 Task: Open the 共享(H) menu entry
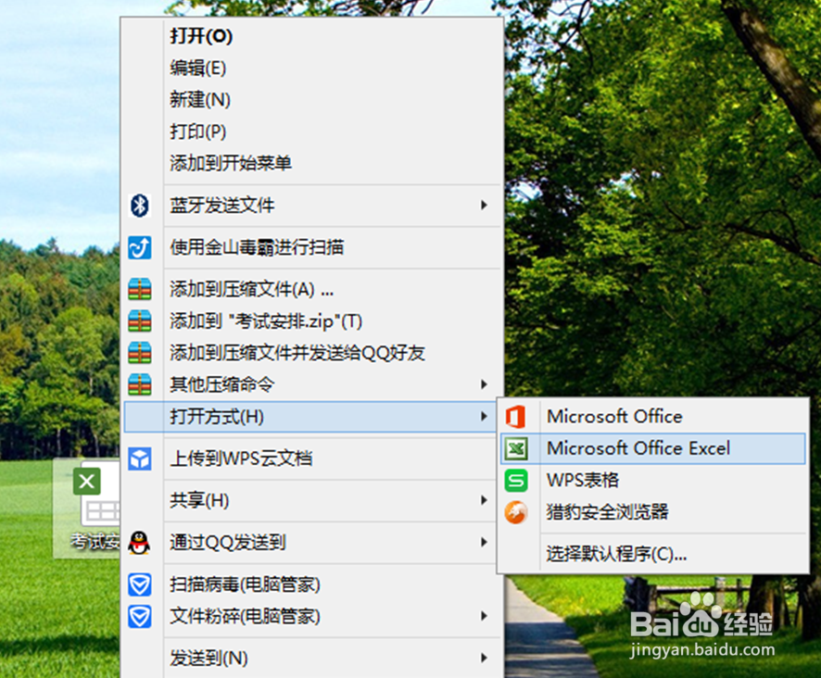click(x=311, y=500)
